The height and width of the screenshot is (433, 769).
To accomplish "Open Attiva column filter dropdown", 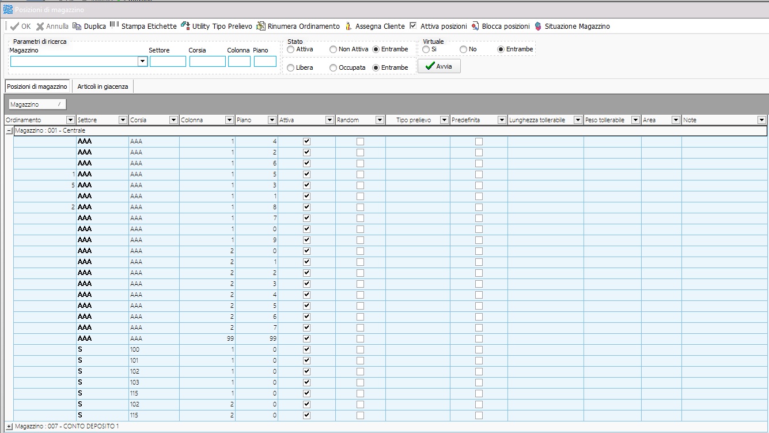I will [330, 120].
